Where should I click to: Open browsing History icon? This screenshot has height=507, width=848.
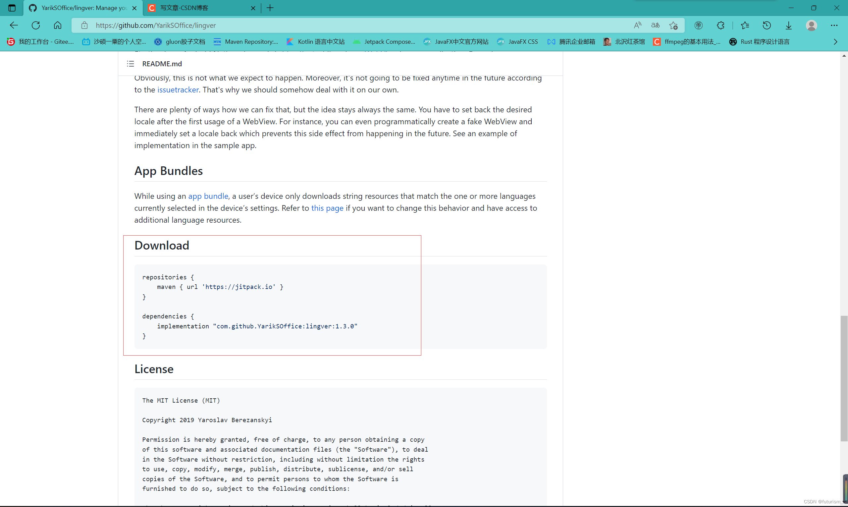[767, 25]
